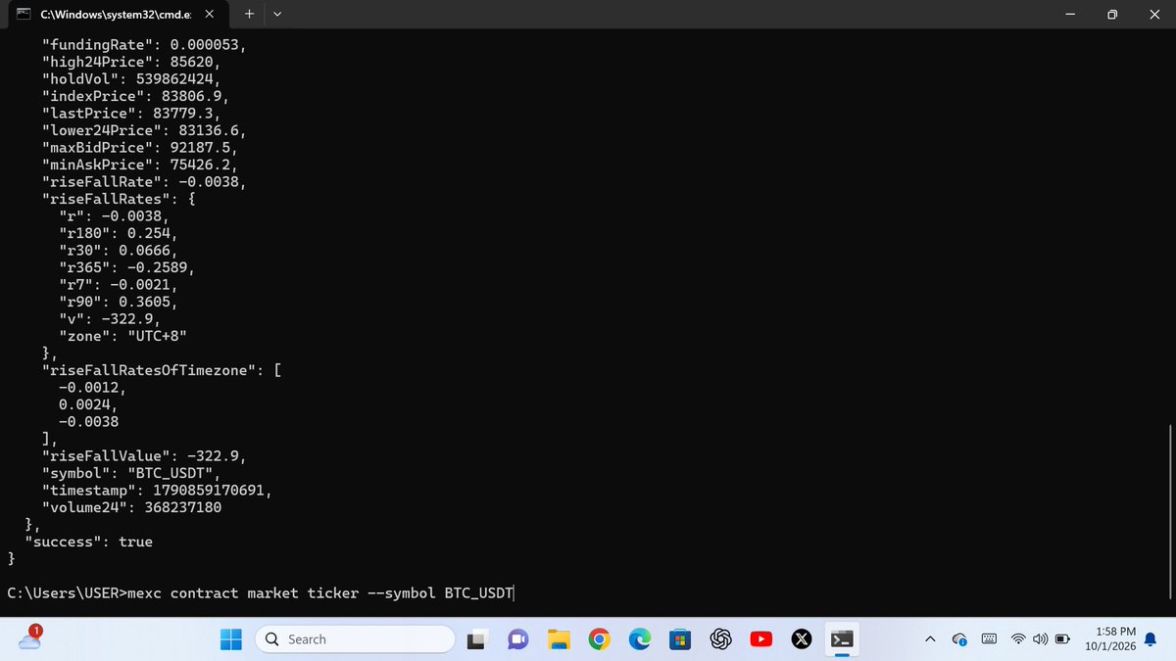
Task: Close the cmd.exe tab
Action: [209, 15]
